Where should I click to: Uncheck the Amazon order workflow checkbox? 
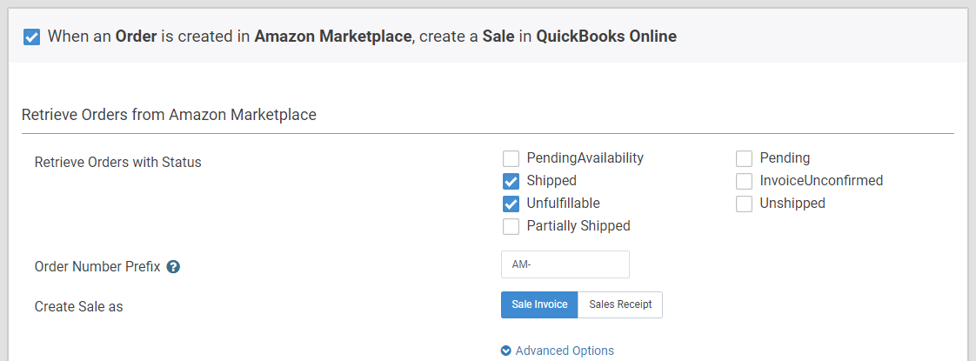pyautogui.click(x=31, y=37)
